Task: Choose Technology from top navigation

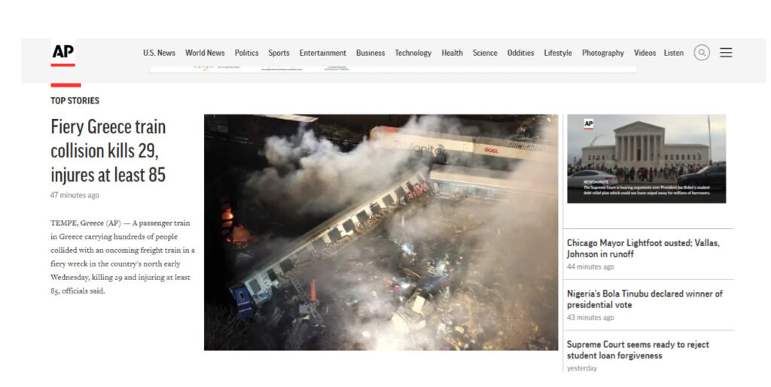Action: (413, 53)
